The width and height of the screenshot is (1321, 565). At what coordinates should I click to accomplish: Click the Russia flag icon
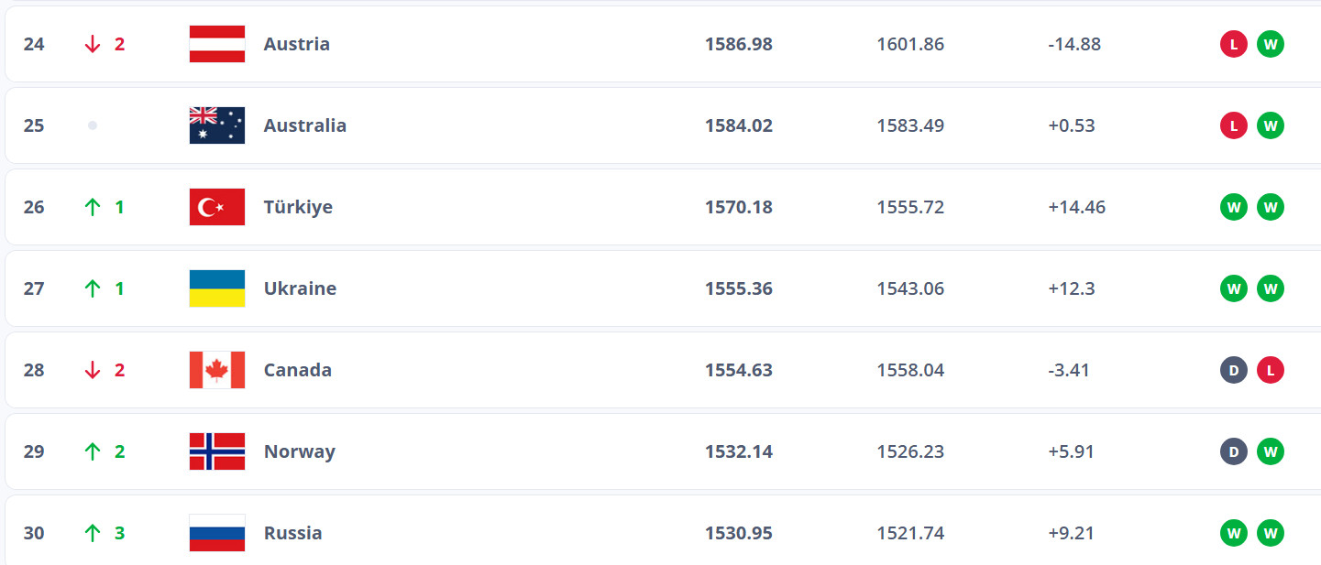[217, 533]
